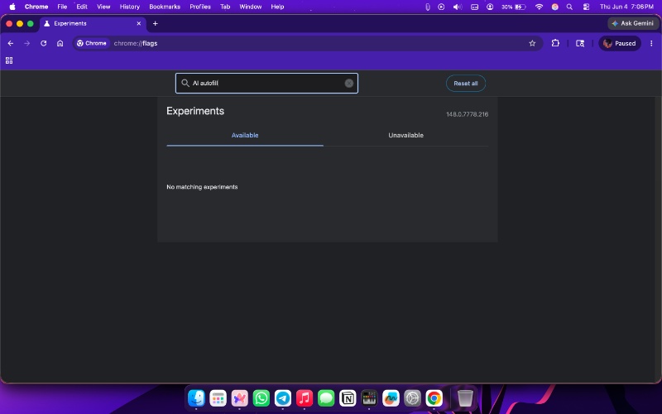The image size is (662, 414).
Task: Focus the flags search field
Action: 266,84
